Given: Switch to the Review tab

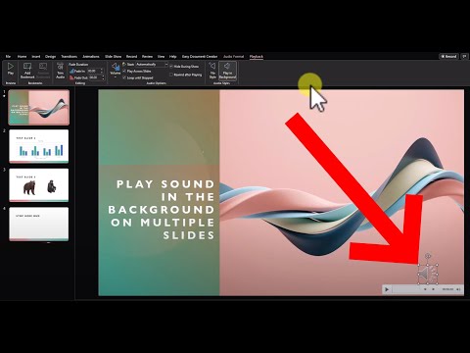Looking at the screenshot, I should [147, 57].
